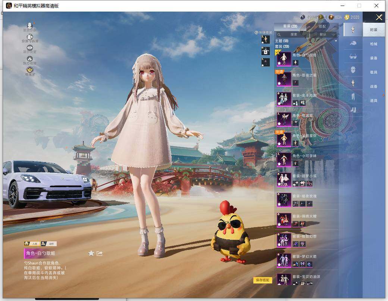Switch to the 搭配 tab
This screenshot has height=301, width=388.
point(322,26)
